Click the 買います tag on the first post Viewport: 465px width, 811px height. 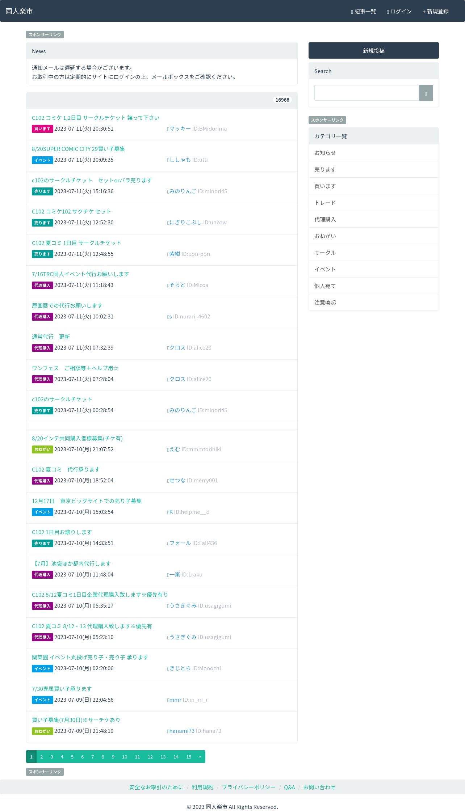[x=42, y=129]
